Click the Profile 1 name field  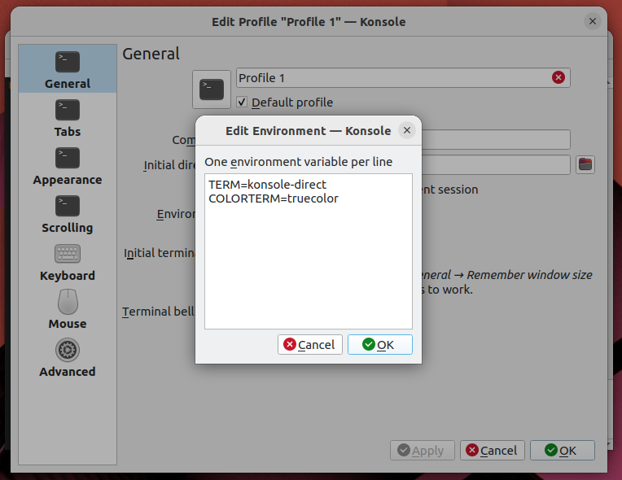391,78
